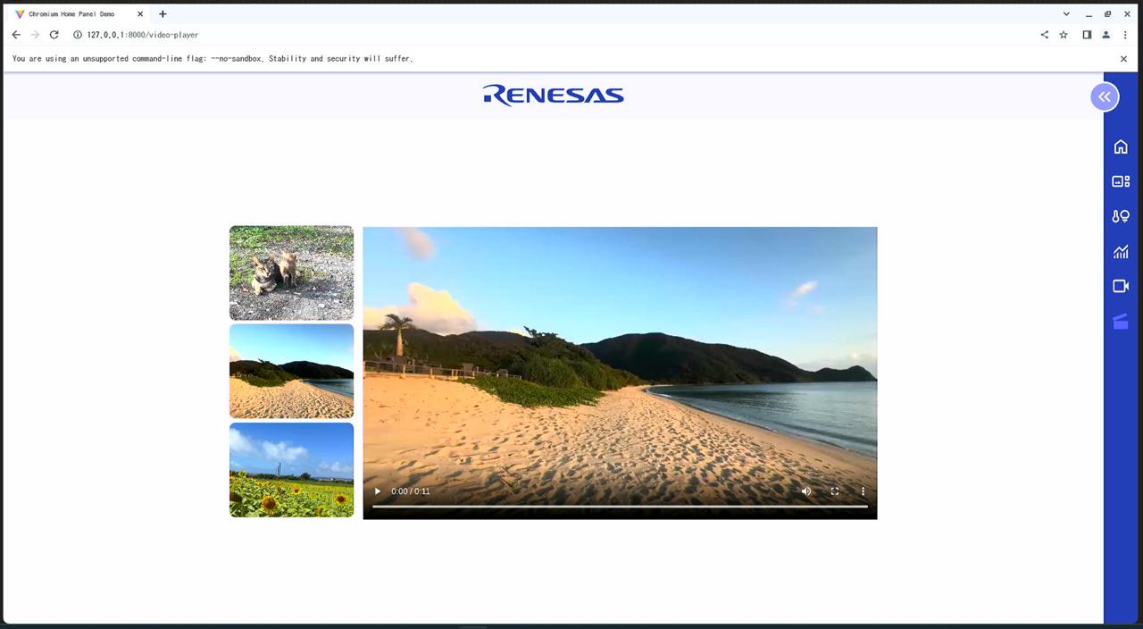Open the Chromium tab search dropdown
The image size is (1143, 629).
coord(1066,14)
